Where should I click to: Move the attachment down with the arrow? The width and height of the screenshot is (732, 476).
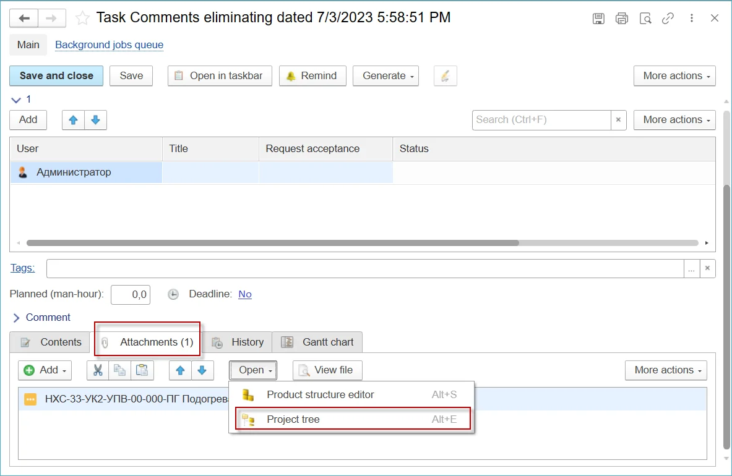tap(202, 370)
